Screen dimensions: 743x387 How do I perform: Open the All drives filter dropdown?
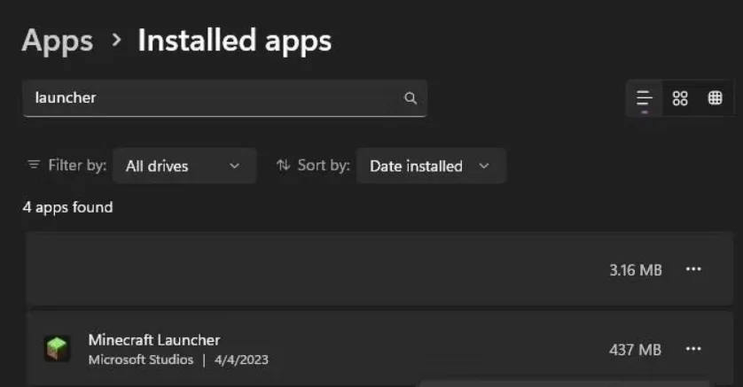click(184, 166)
